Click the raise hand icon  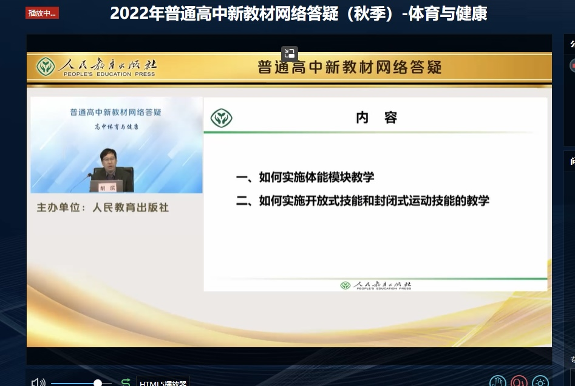click(498, 382)
